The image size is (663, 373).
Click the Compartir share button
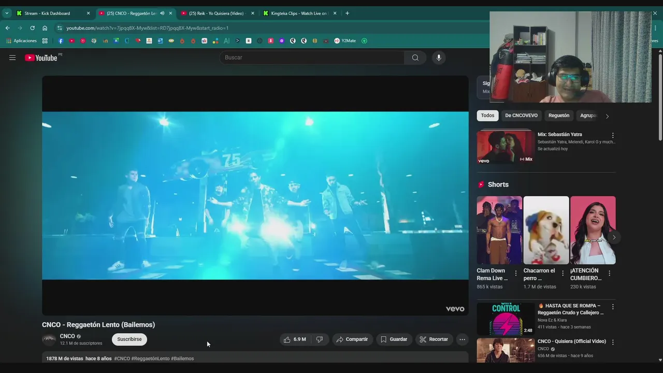(352, 339)
